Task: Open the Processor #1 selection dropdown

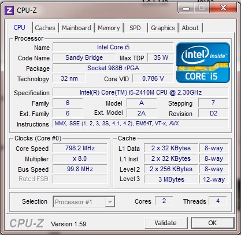Action: pos(84,202)
